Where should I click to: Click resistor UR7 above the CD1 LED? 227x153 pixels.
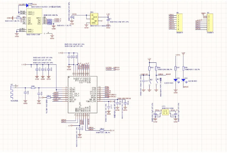coord(176,68)
